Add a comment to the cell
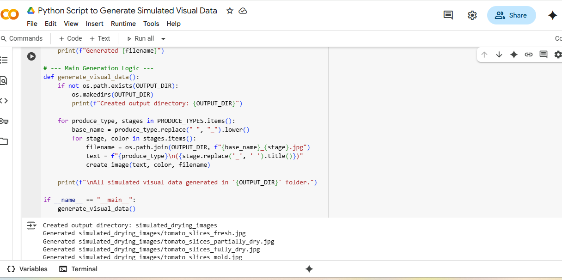The image size is (562, 280). point(544,55)
